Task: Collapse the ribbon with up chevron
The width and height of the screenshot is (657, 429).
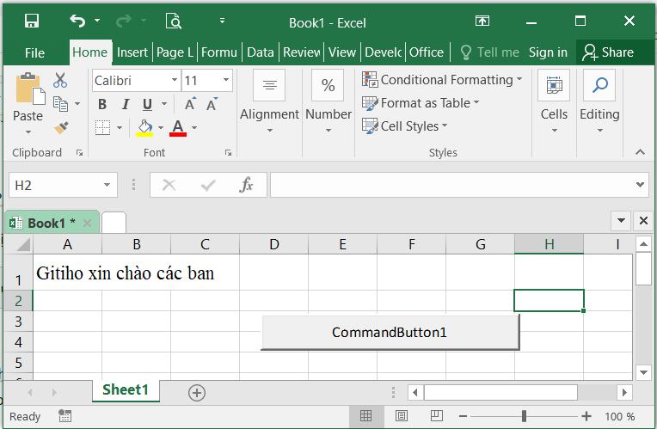Action: [x=640, y=152]
